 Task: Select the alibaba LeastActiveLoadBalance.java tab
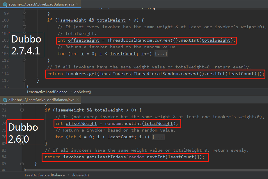click(41, 100)
